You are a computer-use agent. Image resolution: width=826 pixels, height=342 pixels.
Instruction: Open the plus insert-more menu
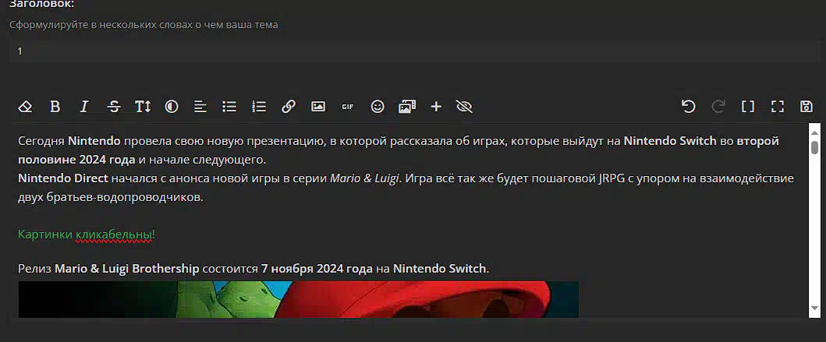coord(436,107)
